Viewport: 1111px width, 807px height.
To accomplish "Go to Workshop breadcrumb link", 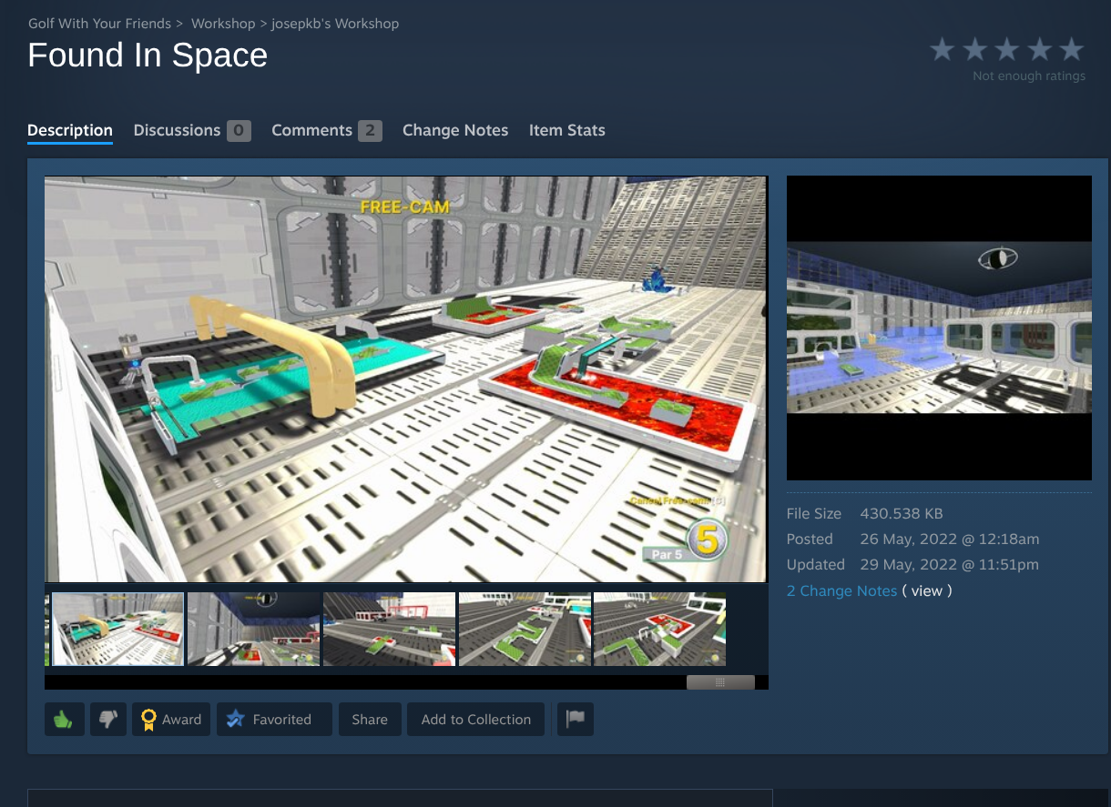I will point(223,23).
